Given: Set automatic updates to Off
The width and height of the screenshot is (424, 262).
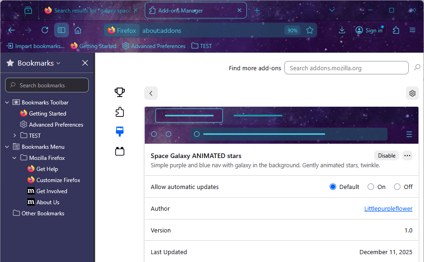Looking at the screenshot, I should click(397, 187).
